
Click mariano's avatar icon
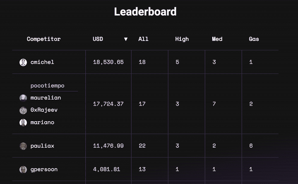23,123
